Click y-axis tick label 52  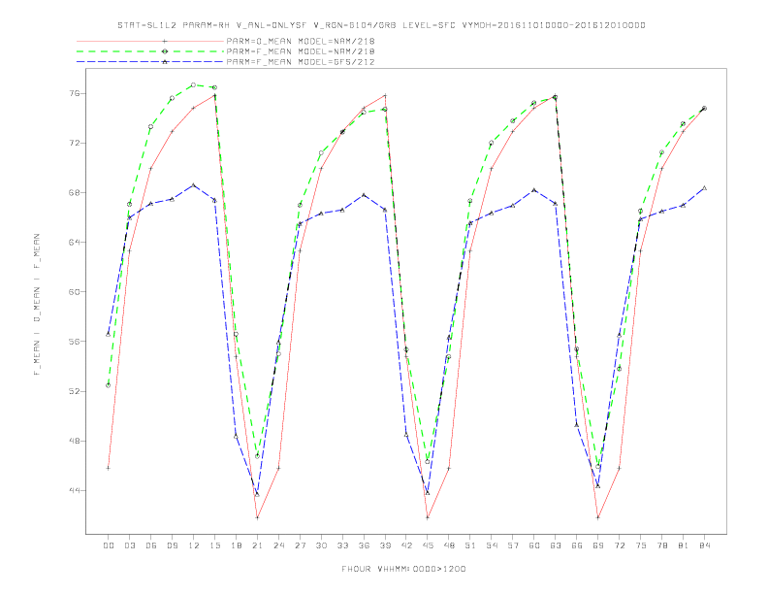pos(75,391)
